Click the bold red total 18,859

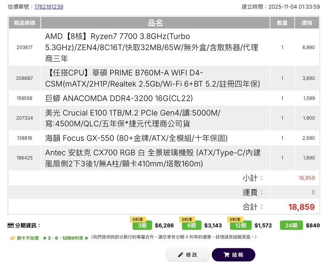point(302,207)
